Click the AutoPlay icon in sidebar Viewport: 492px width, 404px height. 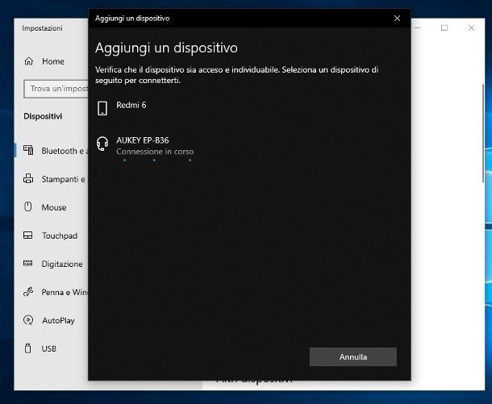point(28,320)
